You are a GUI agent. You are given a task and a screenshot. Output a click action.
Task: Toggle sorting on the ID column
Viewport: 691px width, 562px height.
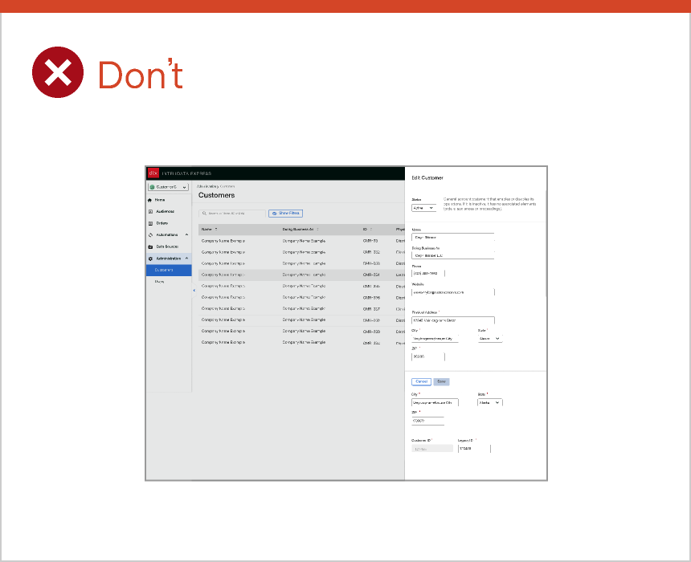pos(370,229)
